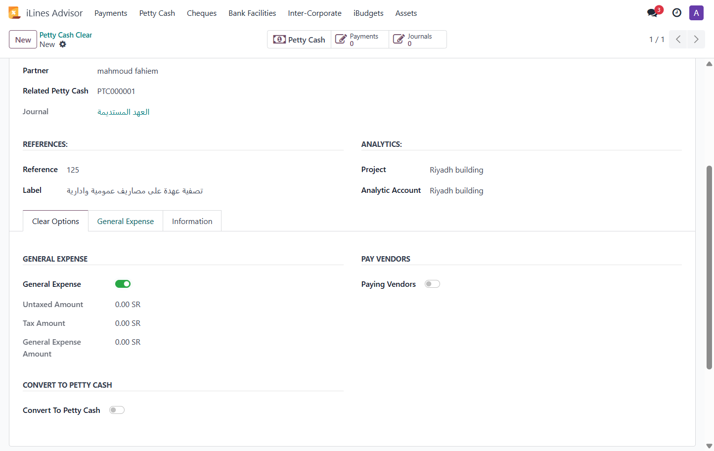Open the Inter-Corporate menu
This screenshot has height=451, width=714.
(x=314, y=13)
